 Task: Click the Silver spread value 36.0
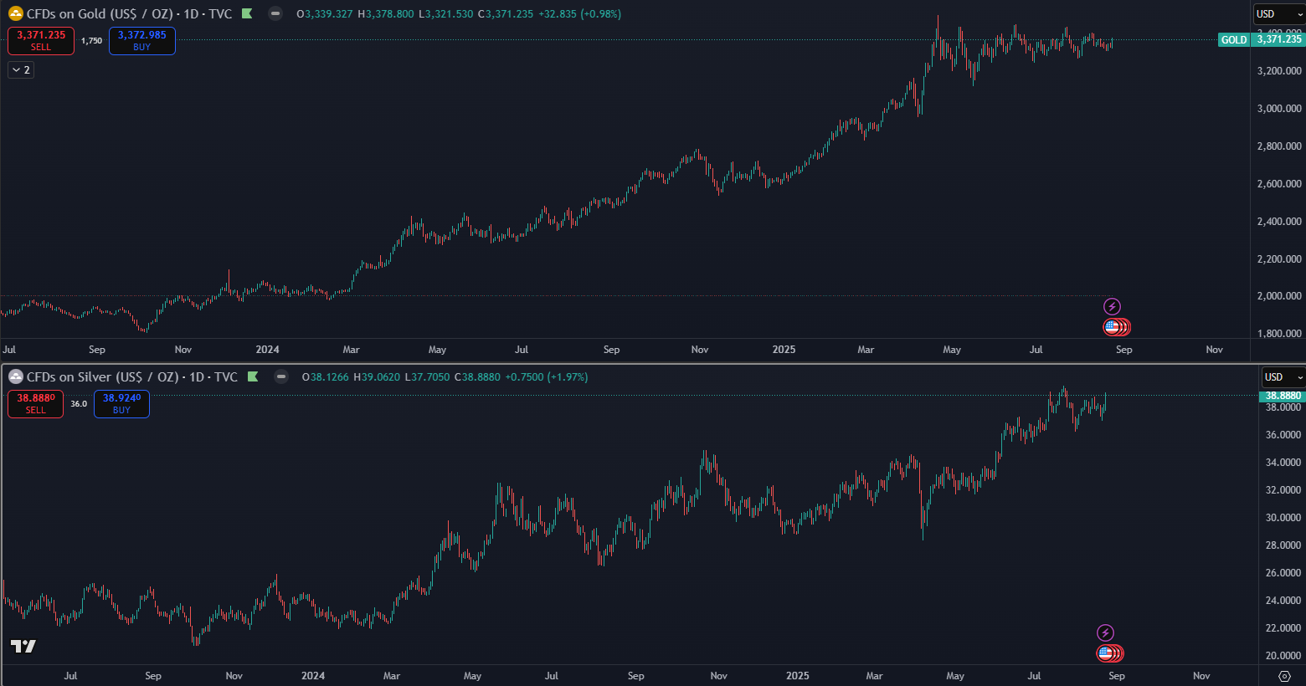[x=79, y=404]
